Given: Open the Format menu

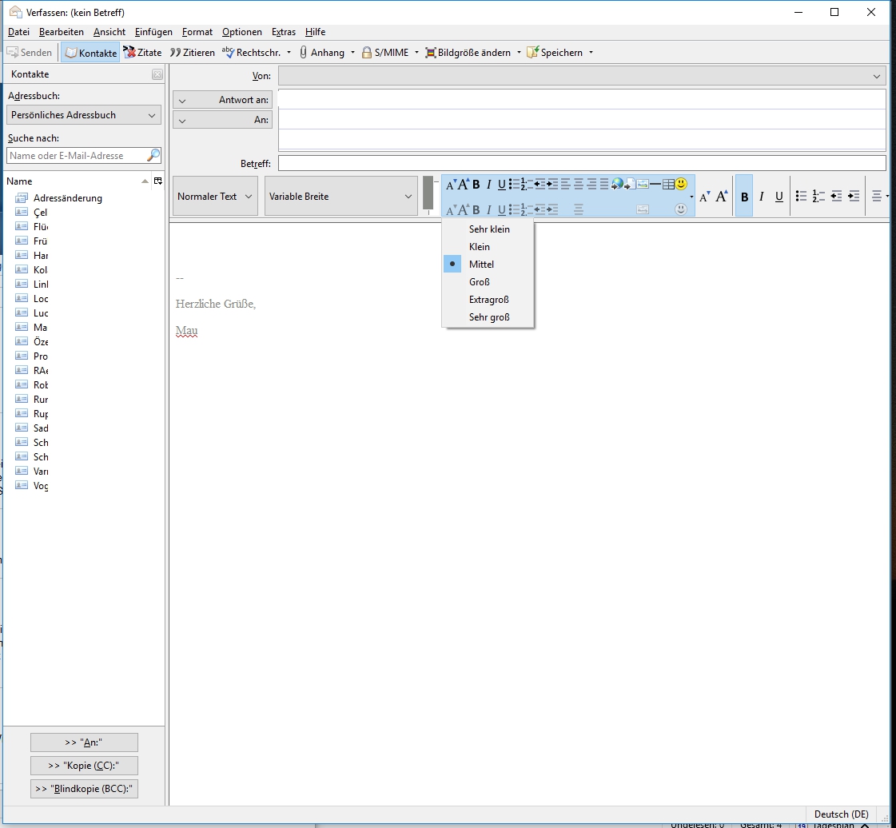Looking at the screenshot, I should (x=197, y=32).
